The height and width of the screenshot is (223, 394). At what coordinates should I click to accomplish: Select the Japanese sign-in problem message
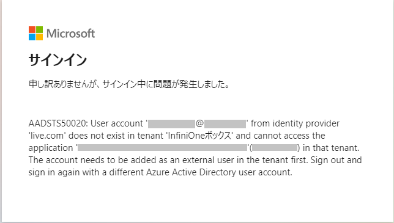point(129,84)
